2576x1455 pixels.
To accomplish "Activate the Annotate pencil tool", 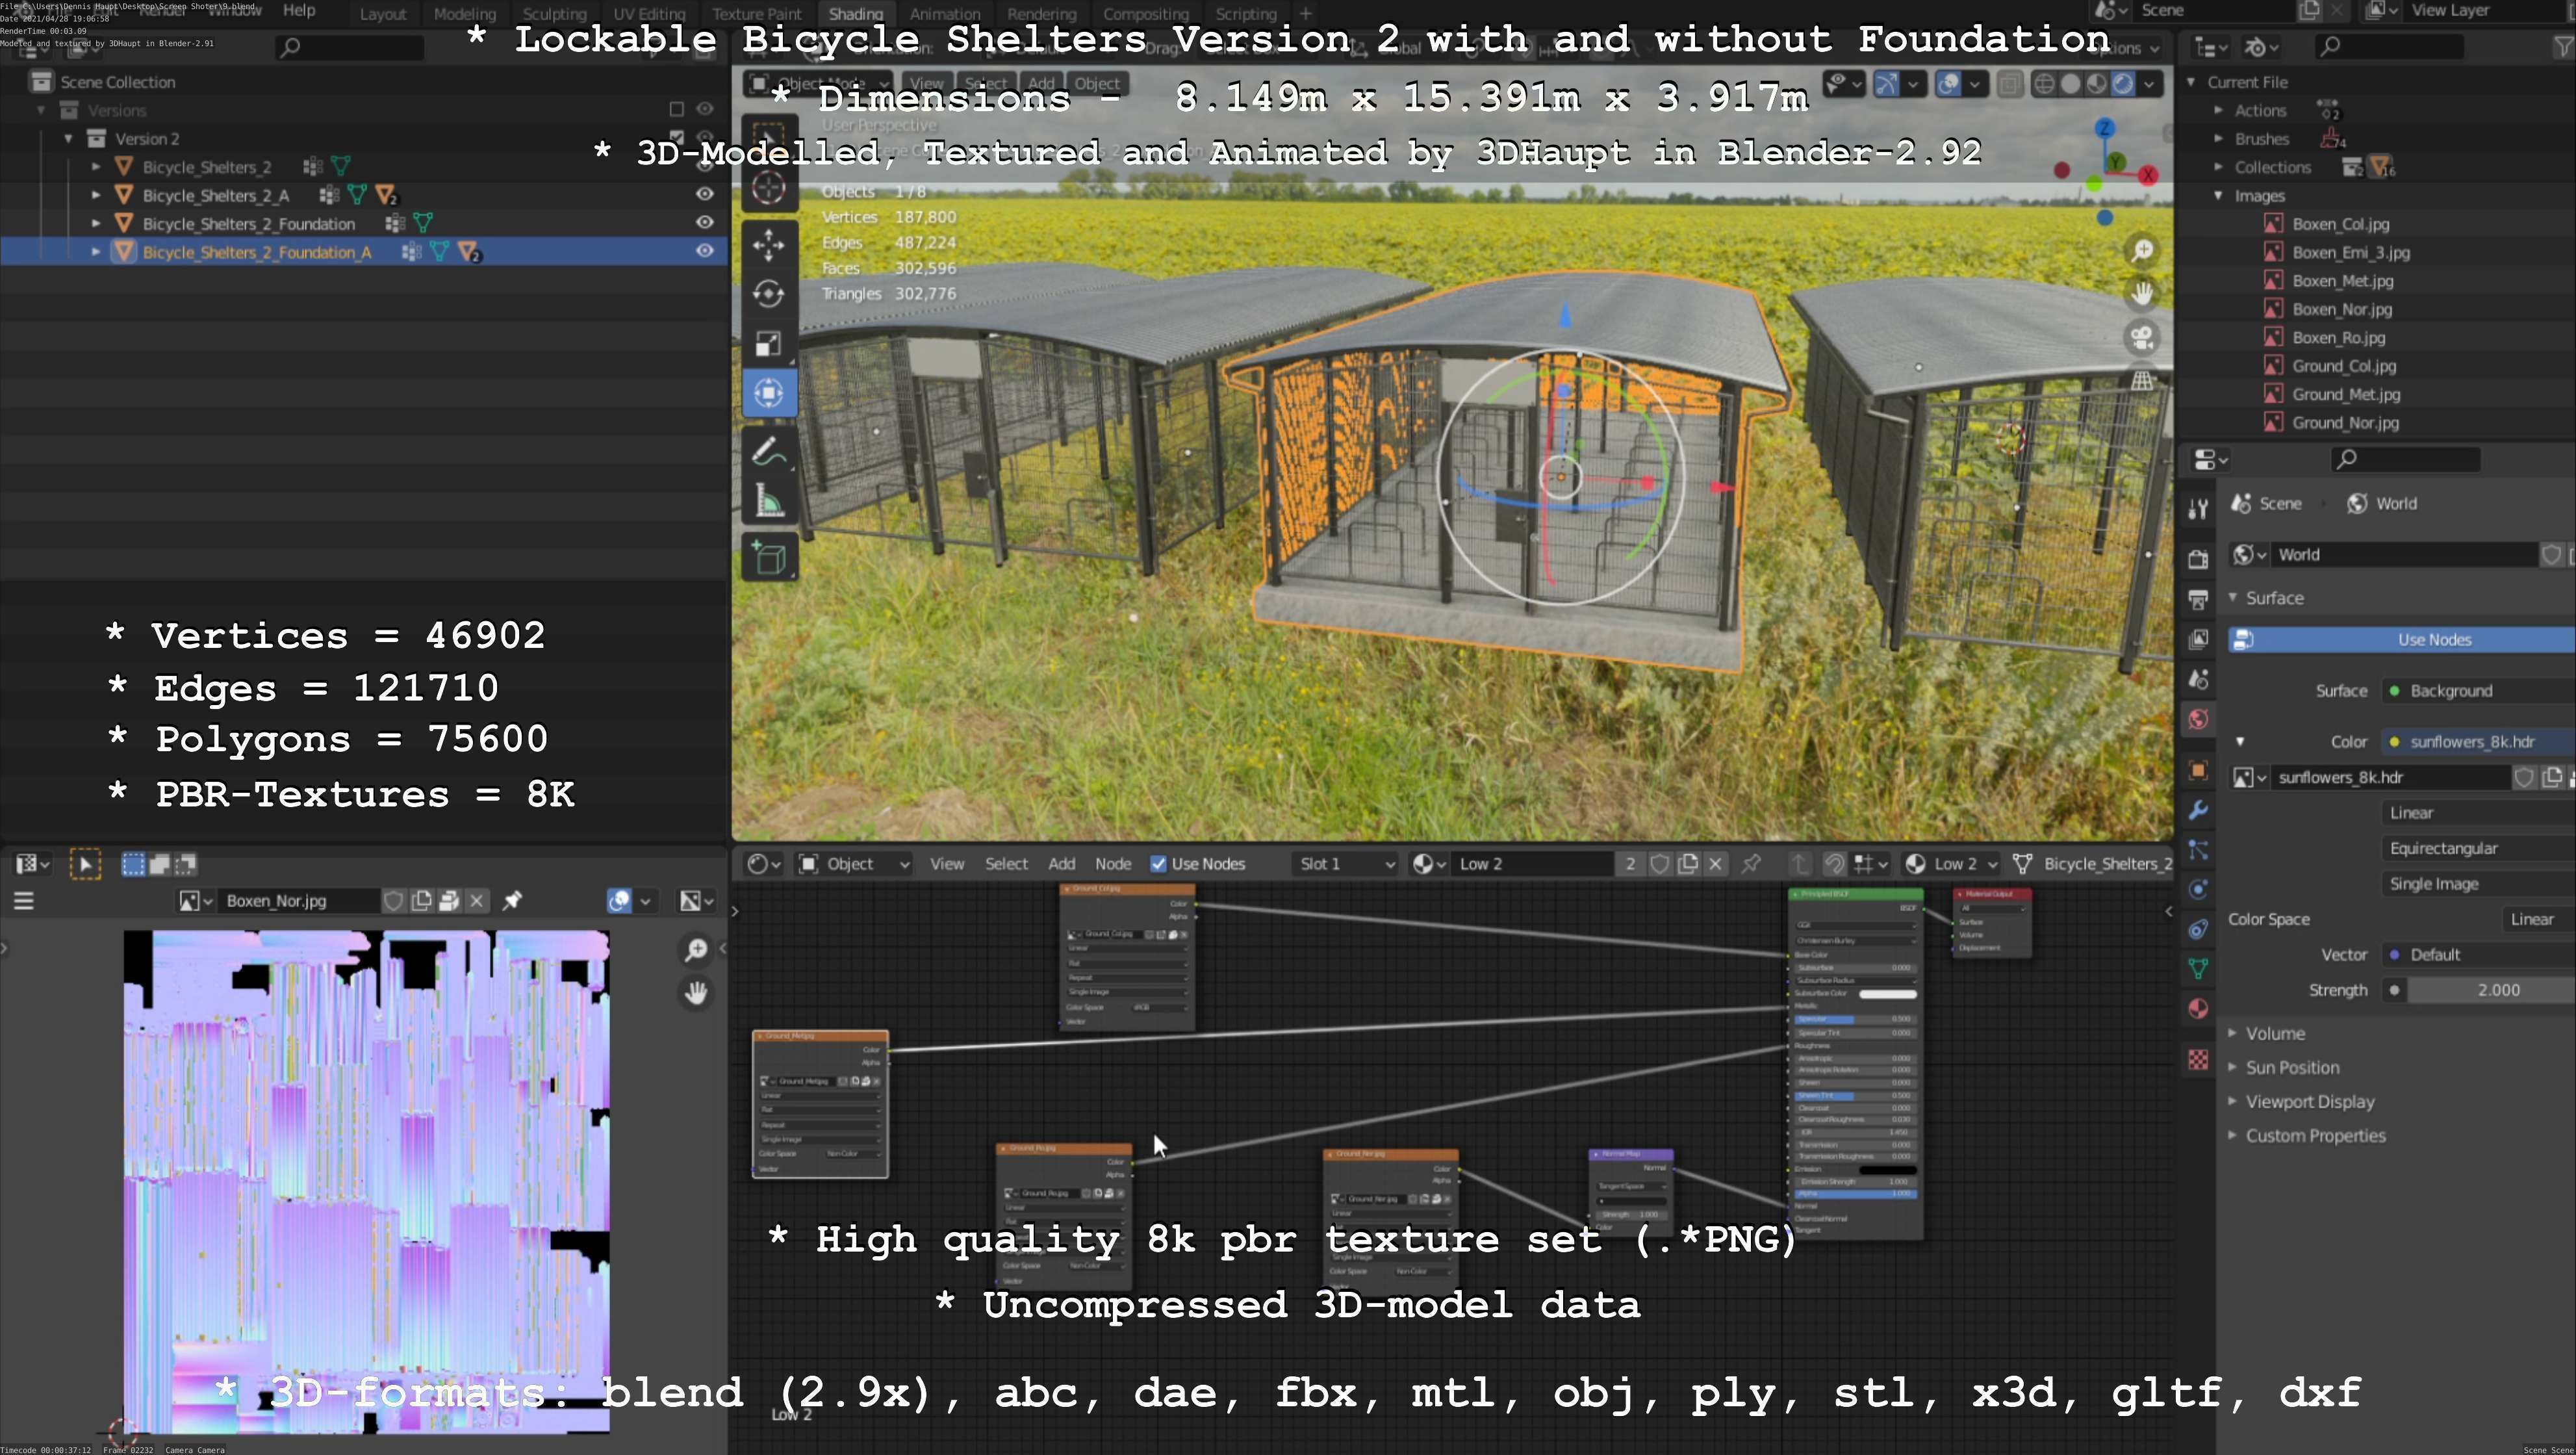I will tap(768, 452).
